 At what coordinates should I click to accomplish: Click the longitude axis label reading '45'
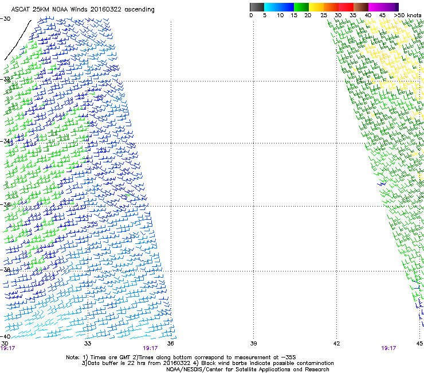pos(419,344)
